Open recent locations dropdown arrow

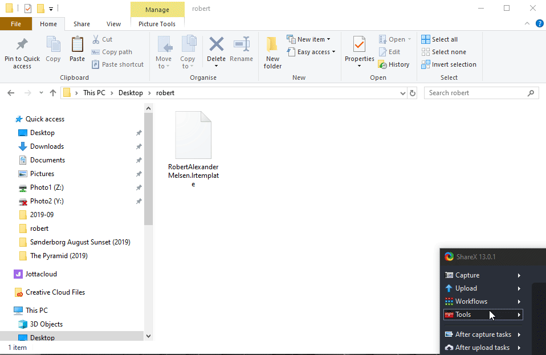(x=41, y=93)
